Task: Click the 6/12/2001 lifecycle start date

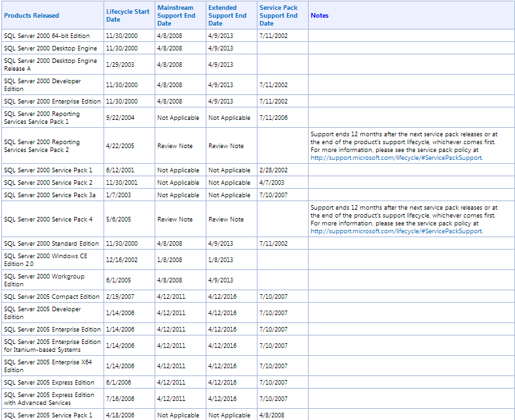Action: 120,170
